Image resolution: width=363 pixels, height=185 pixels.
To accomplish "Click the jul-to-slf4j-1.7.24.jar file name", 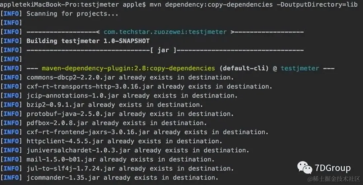I will tap(71, 168).
